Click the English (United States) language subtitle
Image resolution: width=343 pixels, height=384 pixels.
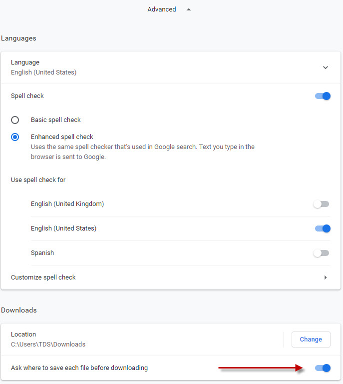pos(43,72)
